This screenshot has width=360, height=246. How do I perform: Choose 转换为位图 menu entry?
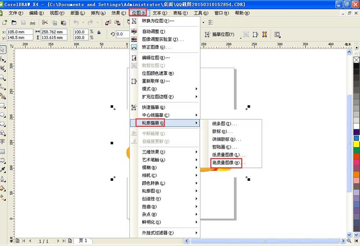click(x=165, y=21)
